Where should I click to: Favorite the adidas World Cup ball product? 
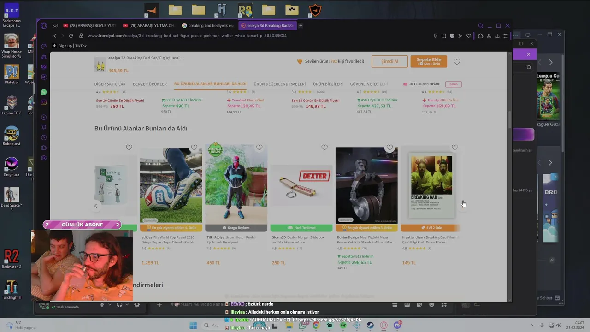[x=194, y=148]
